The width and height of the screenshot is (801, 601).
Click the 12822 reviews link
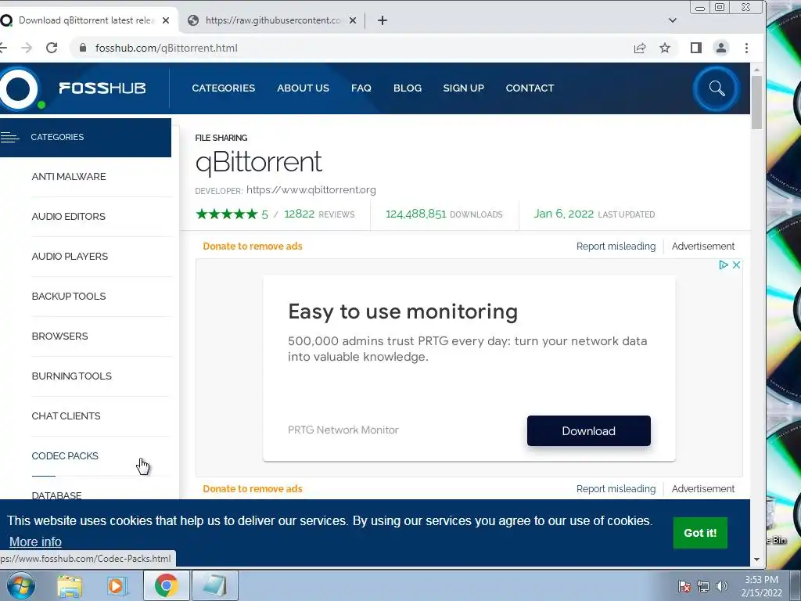coord(319,214)
